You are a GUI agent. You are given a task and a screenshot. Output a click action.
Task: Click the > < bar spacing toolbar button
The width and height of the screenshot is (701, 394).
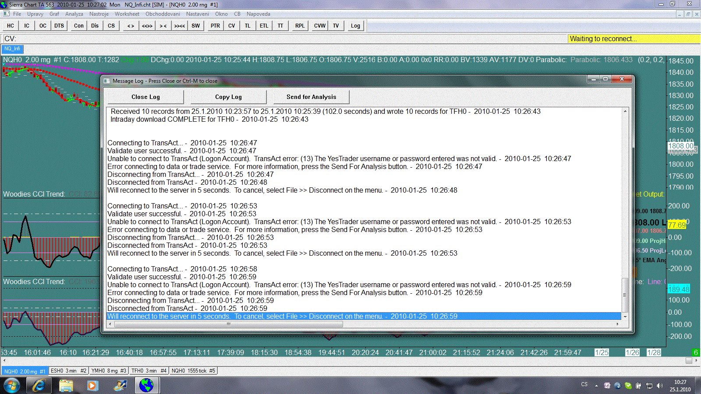(x=163, y=26)
